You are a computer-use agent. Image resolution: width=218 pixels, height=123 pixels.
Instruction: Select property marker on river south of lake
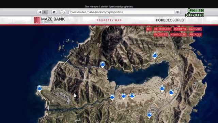(x=112, y=97)
